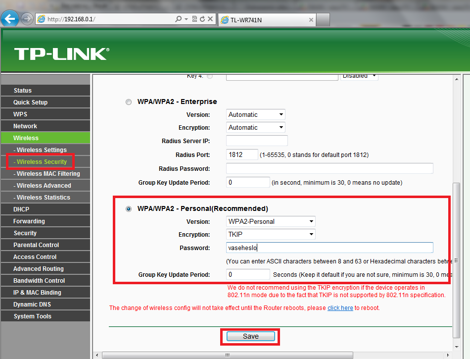Open the Dynamic DNS menu
The width and height of the screenshot is (470, 359).
pyautogui.click(x=46, y=304)
